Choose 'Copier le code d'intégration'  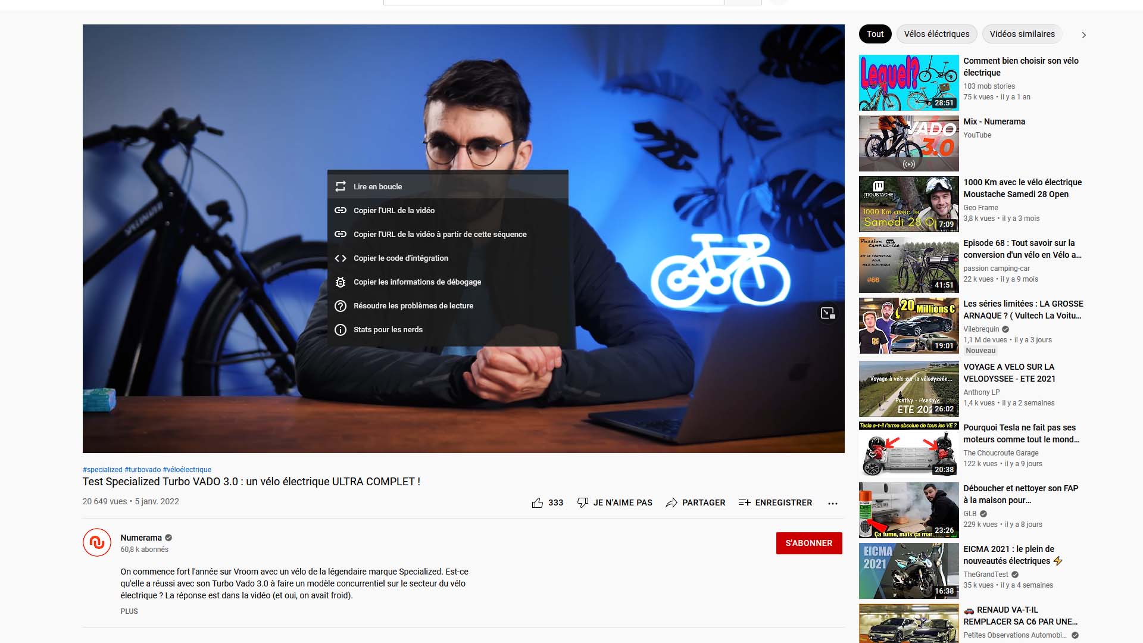pos(448,258)
